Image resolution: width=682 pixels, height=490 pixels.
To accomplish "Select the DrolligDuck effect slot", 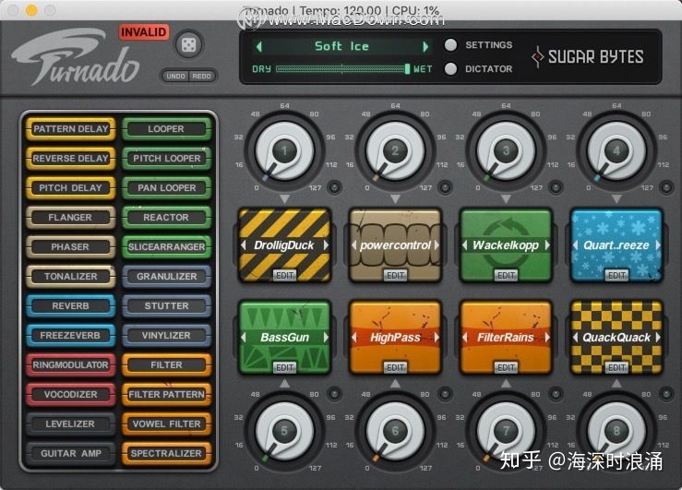I will (285, 245).
